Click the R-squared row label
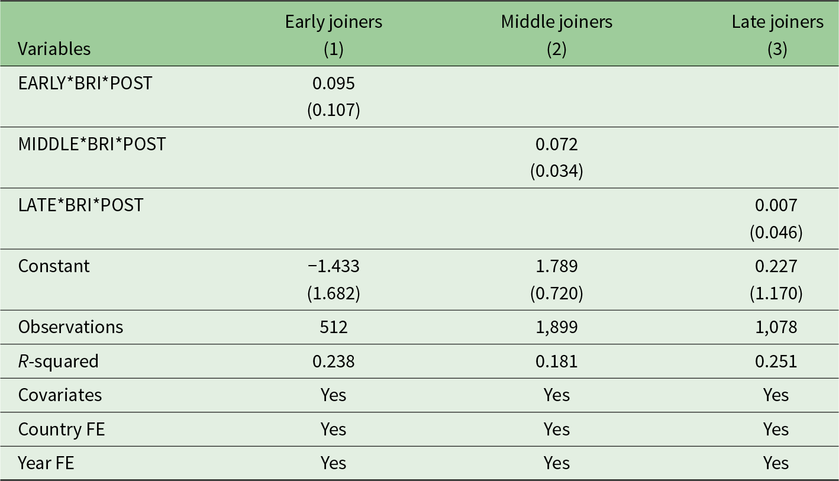This screenshot has width=839, height=481. [59, 361]
